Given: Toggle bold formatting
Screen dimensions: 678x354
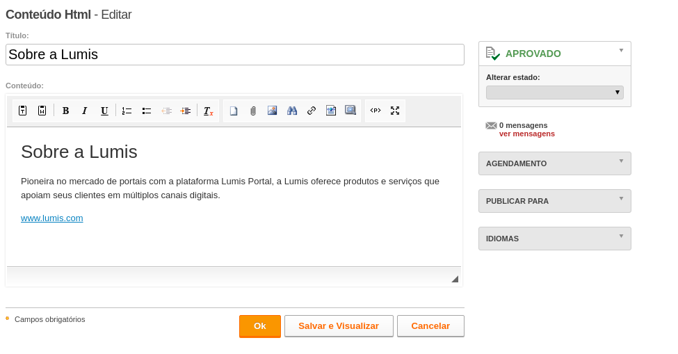Looking at the screenshot, I should click(x=66, y=111).
